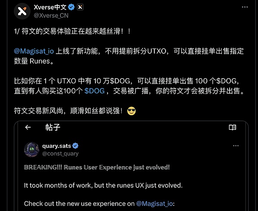Screen dimensions: 258x211
Task: Open the @Xverse_CN handle
Action: [x=51, y=15]
